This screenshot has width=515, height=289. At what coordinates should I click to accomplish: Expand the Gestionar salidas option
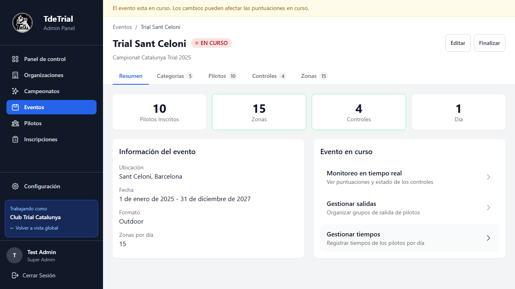pyautogui.click(x=488, y=208)
